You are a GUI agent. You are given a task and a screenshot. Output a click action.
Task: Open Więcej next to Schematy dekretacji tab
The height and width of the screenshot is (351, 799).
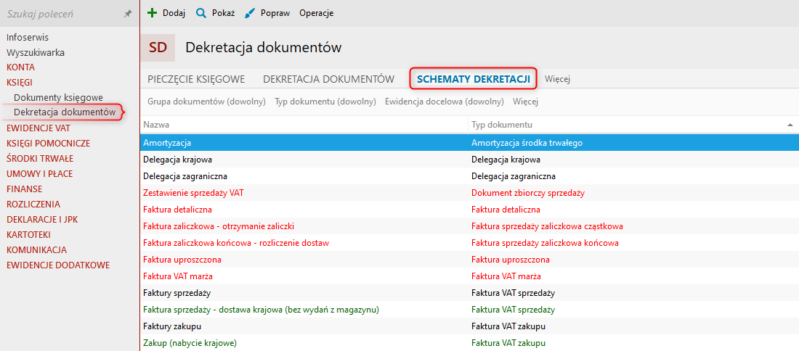click(557, 79)
